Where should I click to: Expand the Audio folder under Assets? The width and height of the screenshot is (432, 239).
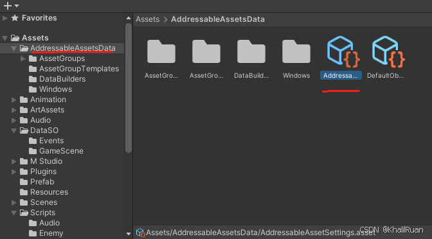(x=14, y=120)
